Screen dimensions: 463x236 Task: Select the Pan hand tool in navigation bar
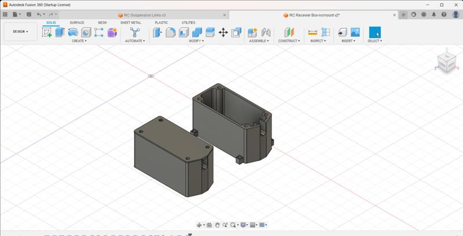coord(217,225)
